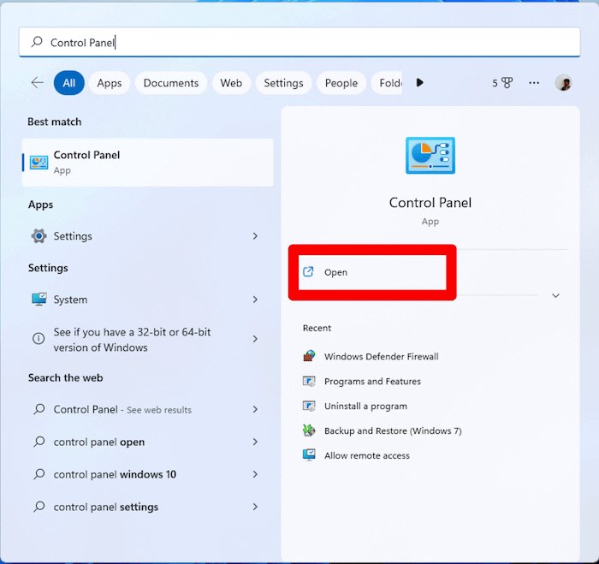Switch to the Apps filter tab

point(110,82)
